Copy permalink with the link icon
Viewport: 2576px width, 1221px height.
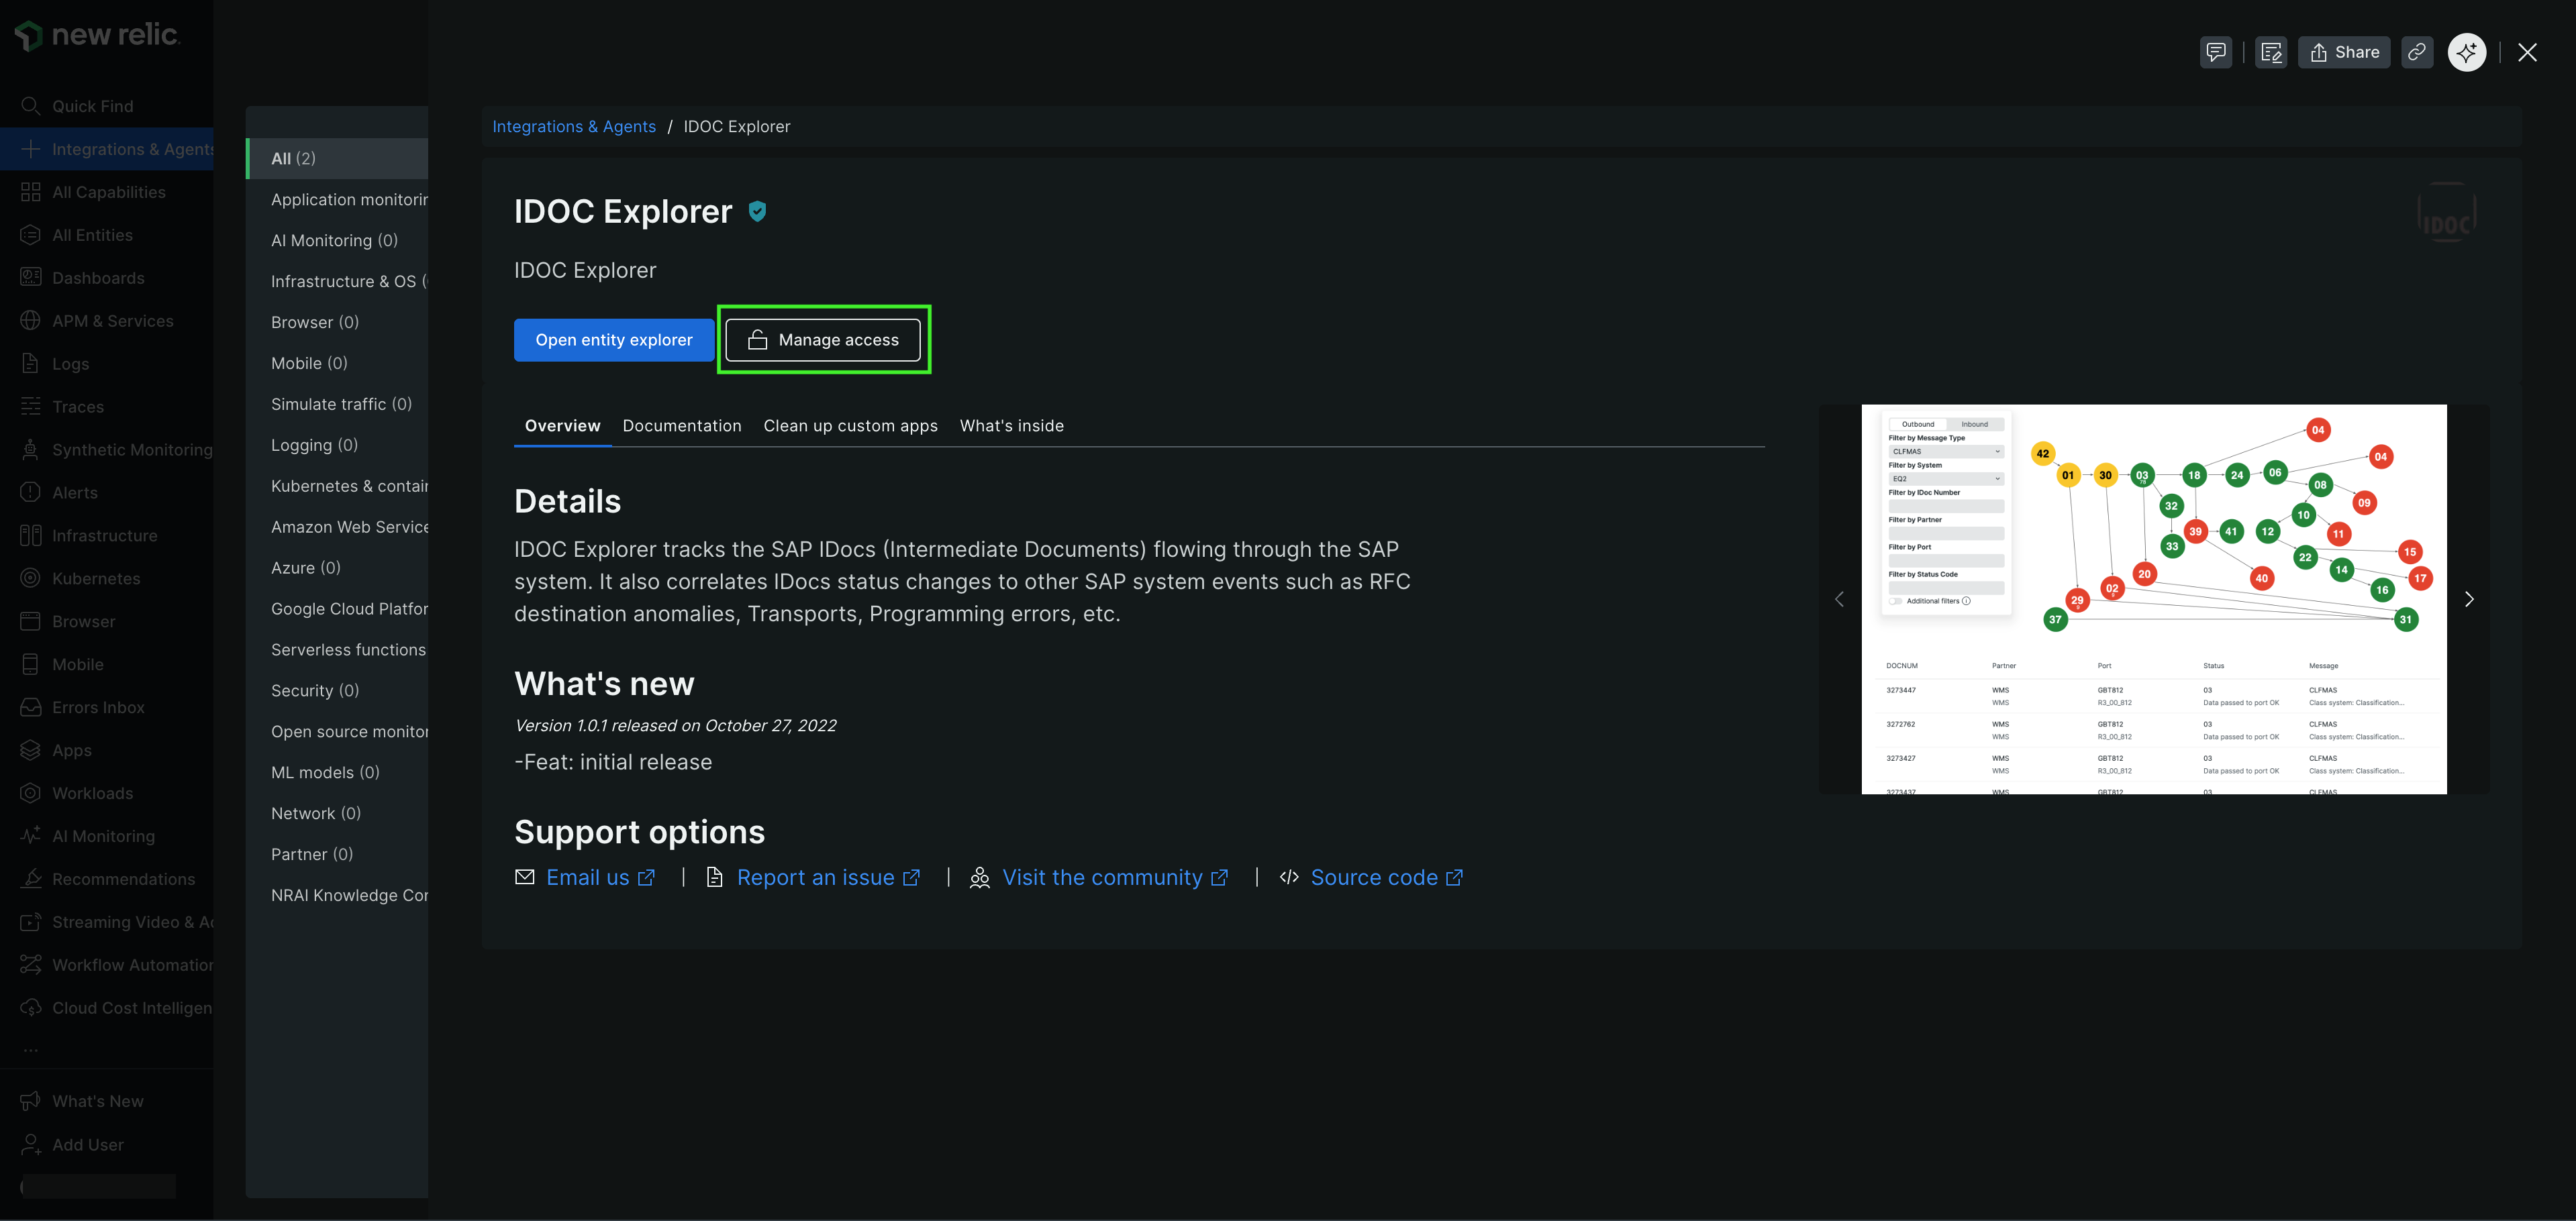(x=2416, y=52)
